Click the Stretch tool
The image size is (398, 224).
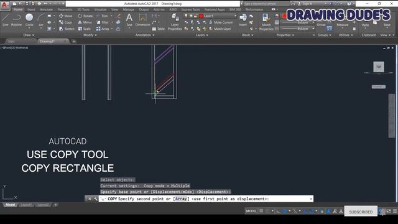(67, 29)
